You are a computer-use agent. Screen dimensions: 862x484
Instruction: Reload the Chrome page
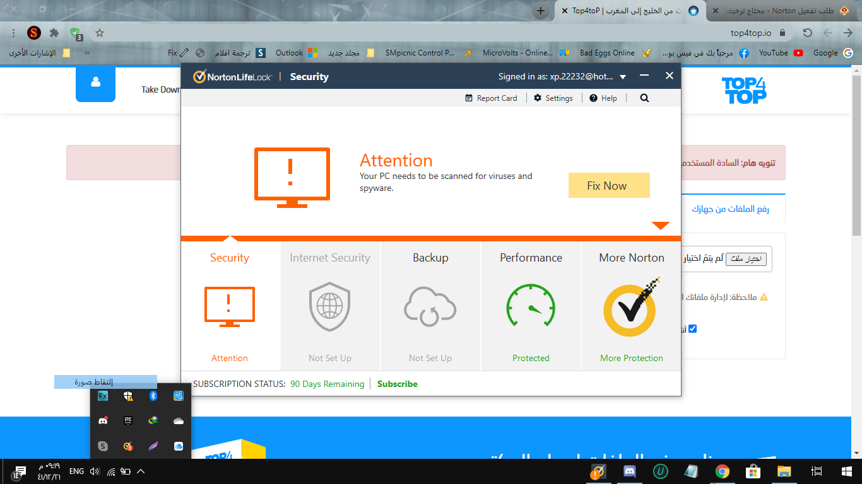[807, 33]
